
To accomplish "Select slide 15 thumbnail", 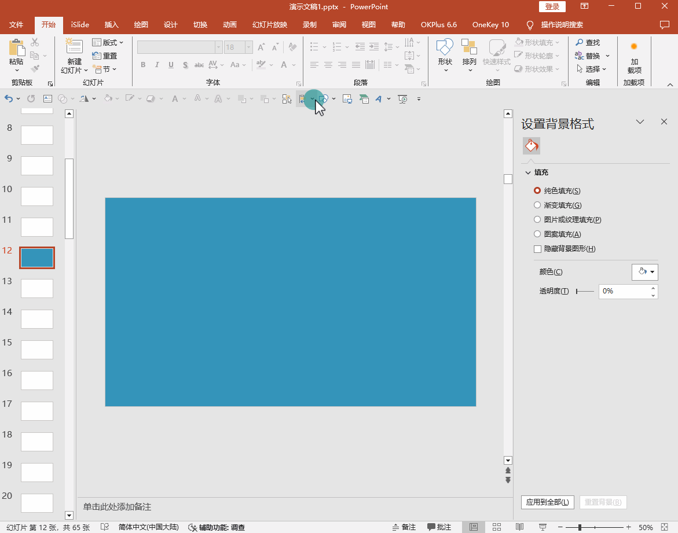I will (x=37, y=350).
